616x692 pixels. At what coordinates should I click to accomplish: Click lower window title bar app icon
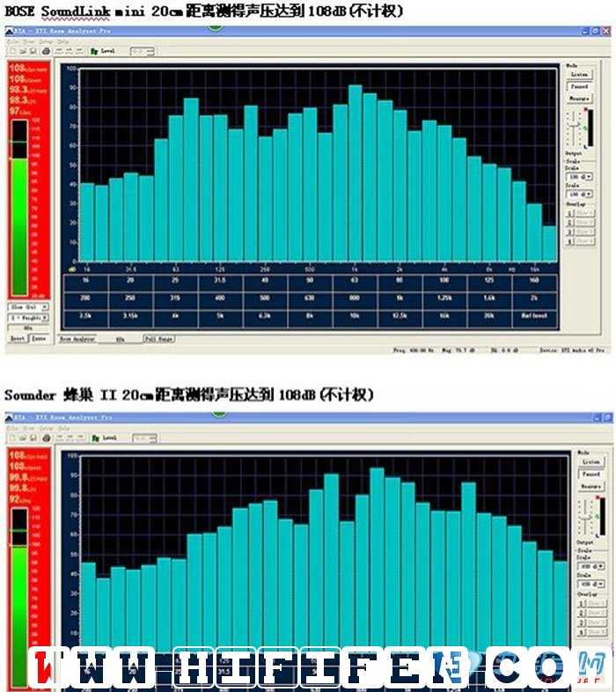[10, 417]
